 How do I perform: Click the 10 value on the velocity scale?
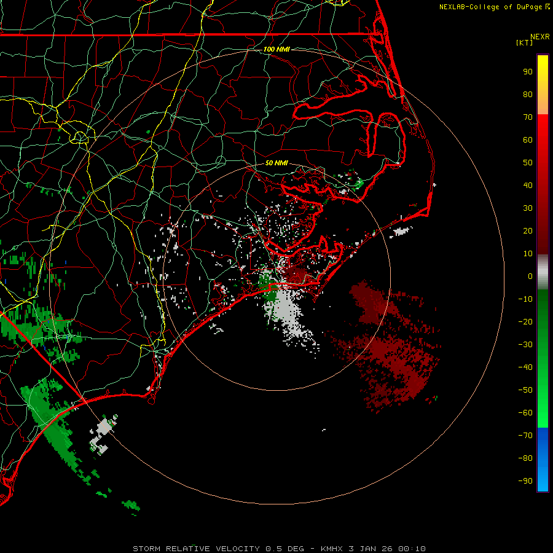click(x=528, y=254)
